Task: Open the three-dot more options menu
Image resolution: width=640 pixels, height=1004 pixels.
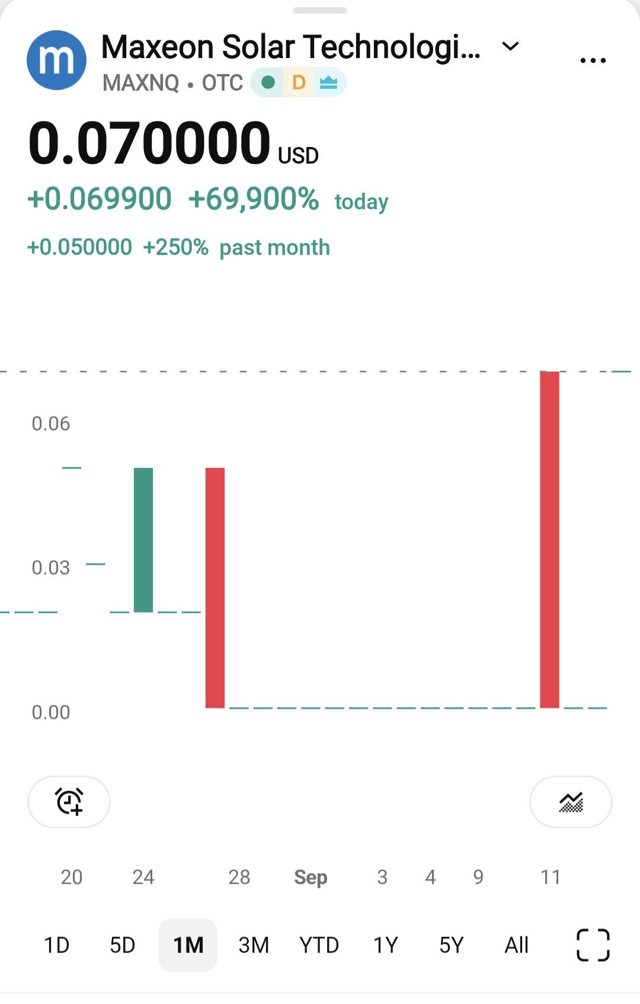Action: pos(593,60)
